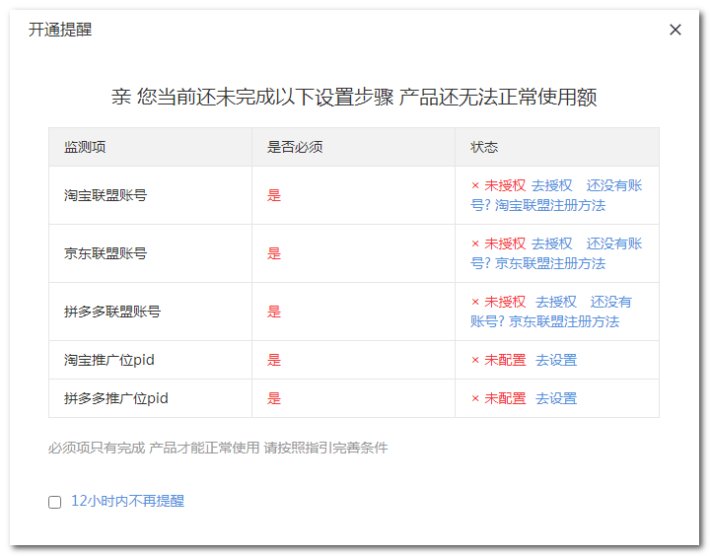Click red 是 in 淘宝联盟账号 row
Image resolution: width=710 pixels, height=556 pixels.
(x=274, y=195)
